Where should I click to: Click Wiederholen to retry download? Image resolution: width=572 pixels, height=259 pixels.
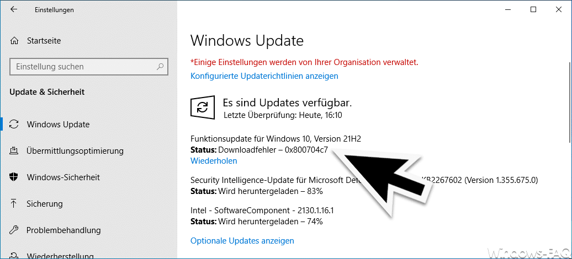pos(214,161)
